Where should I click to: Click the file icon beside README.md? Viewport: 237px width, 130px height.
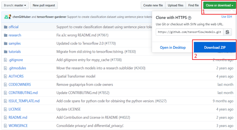click(5, 117)
